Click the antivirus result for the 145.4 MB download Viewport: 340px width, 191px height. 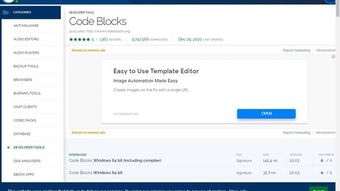click(326, 161)
